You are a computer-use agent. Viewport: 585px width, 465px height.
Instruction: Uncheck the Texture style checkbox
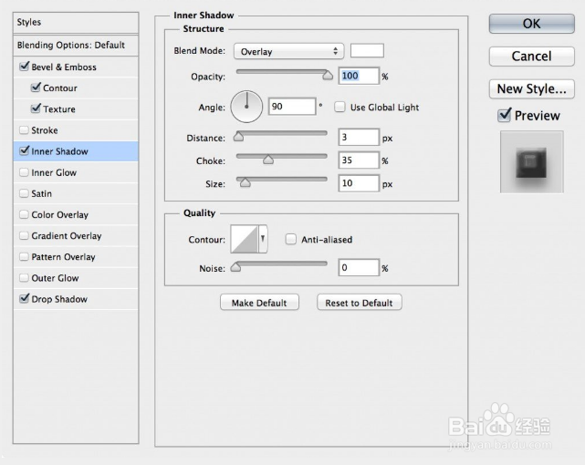click(36, 108)
